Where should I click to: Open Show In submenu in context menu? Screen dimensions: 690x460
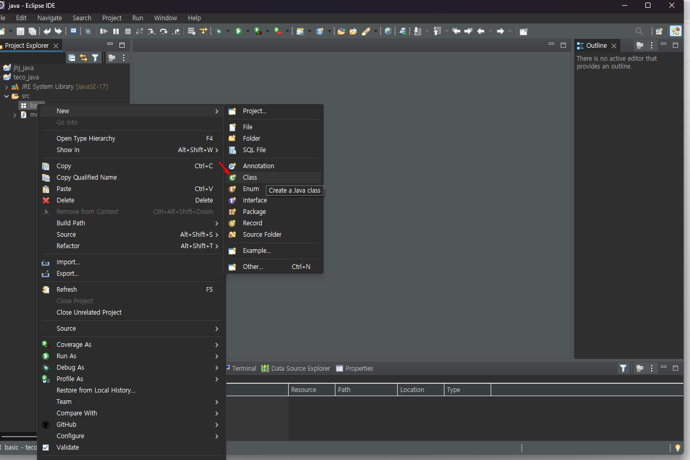pyautogui.click(x=131, y=150)
